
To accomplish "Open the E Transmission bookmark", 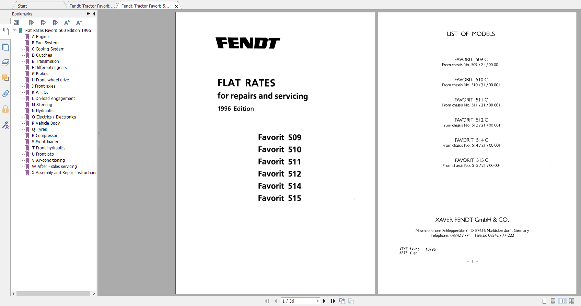I will (45, 61).
